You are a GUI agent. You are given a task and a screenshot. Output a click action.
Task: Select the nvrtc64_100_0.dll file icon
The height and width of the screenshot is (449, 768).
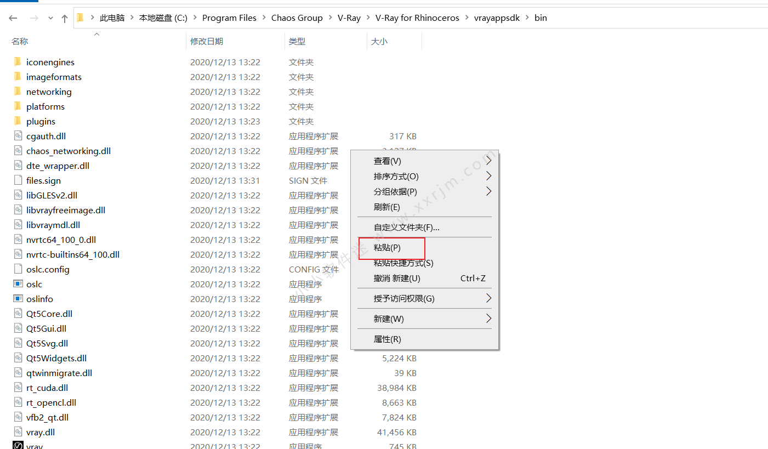[18, 240]
